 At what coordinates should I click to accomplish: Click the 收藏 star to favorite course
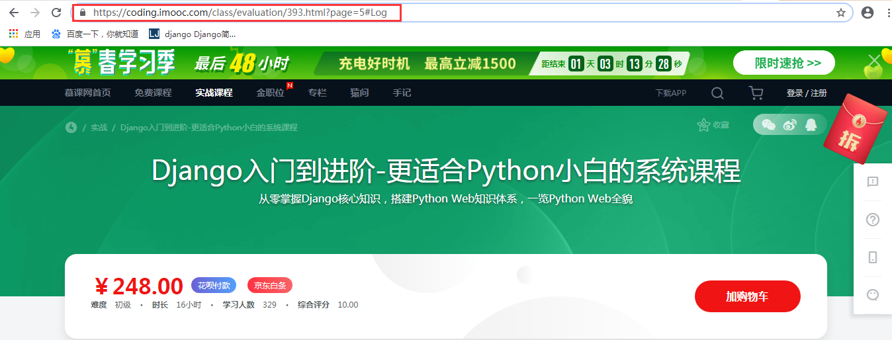coord(713,124)
